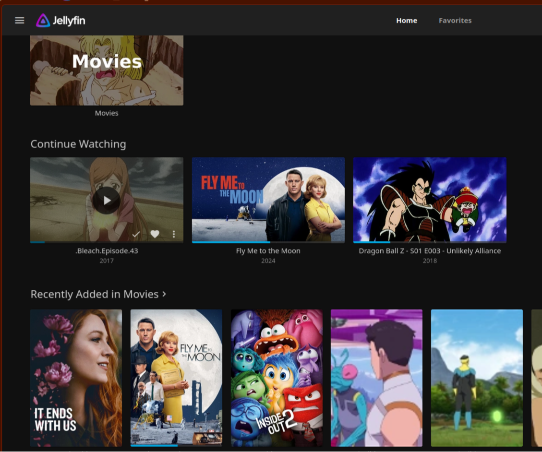The height and width of the screenshot is (452, 542).
Task: Click the Movies label under the library card
Action: click(x=107, y=113)
